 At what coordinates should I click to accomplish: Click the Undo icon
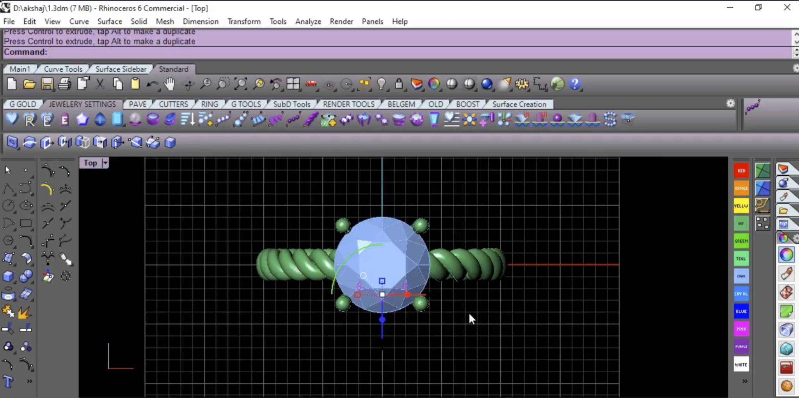[153, 84]
